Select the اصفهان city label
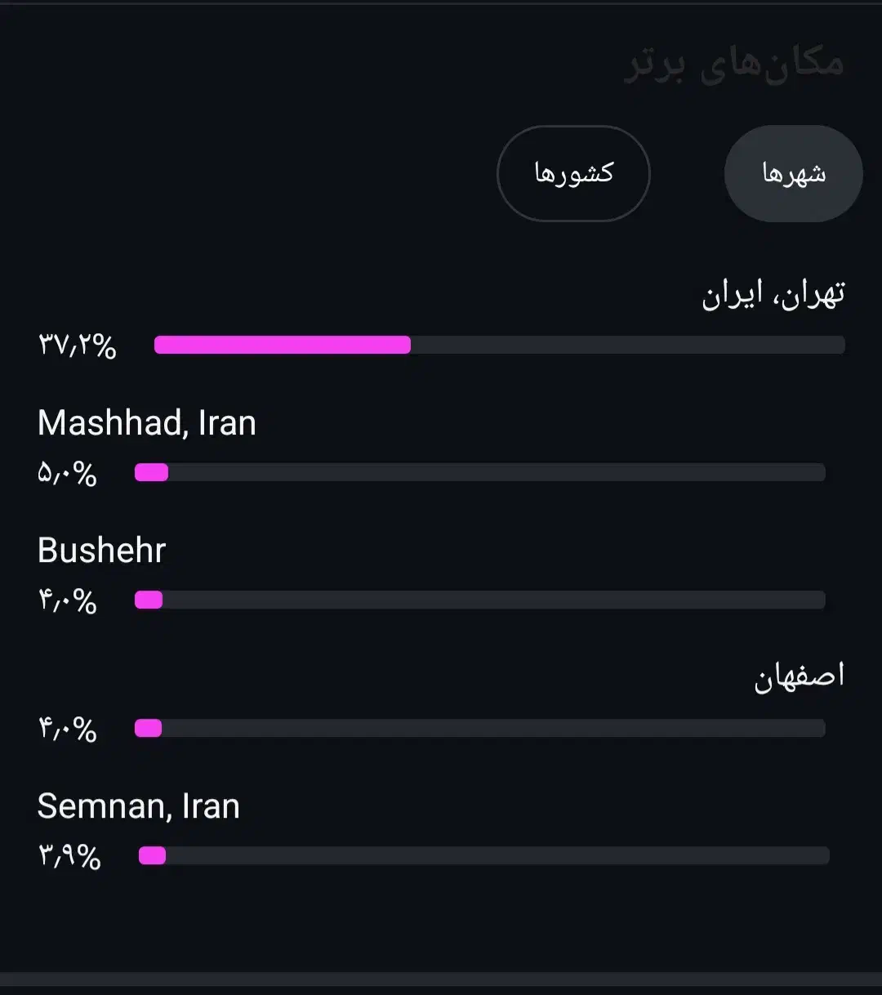 pos(799,677)
